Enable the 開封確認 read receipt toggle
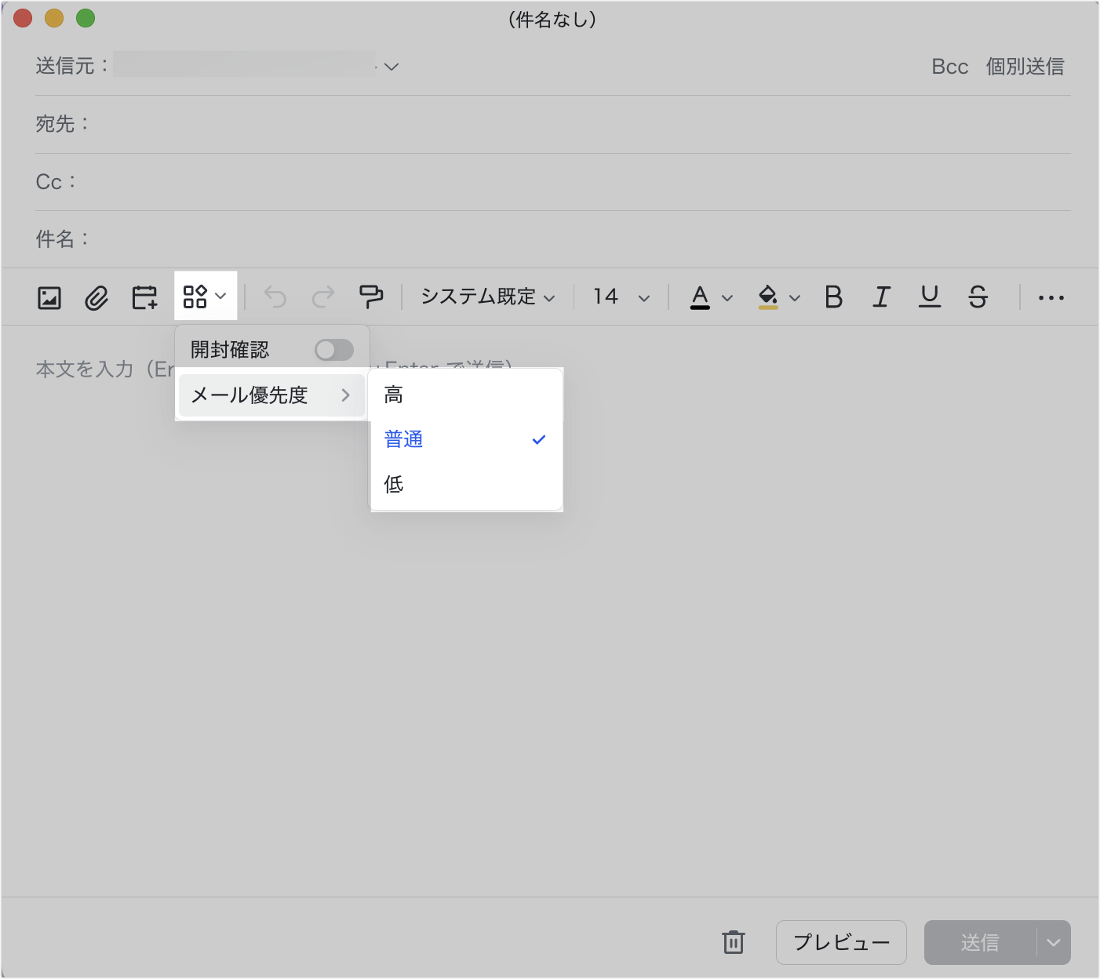The height and width of the screenshot is (979, 1100). pyautogui.click(x=333, y=350)
